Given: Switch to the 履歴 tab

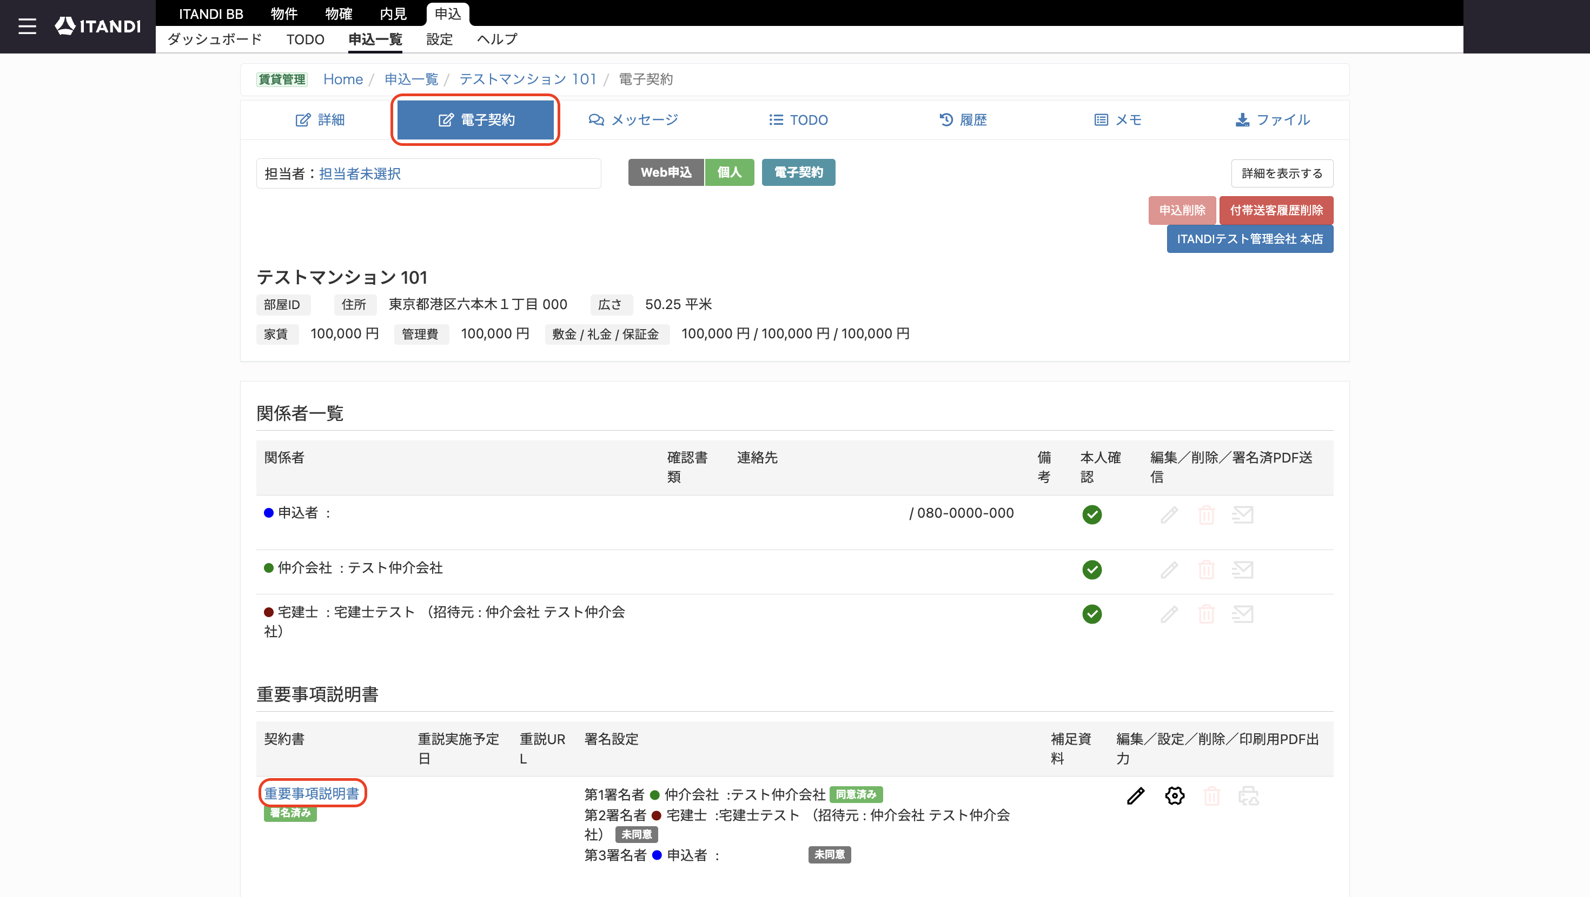Looking at the screenshot, I should coord(963,119).
